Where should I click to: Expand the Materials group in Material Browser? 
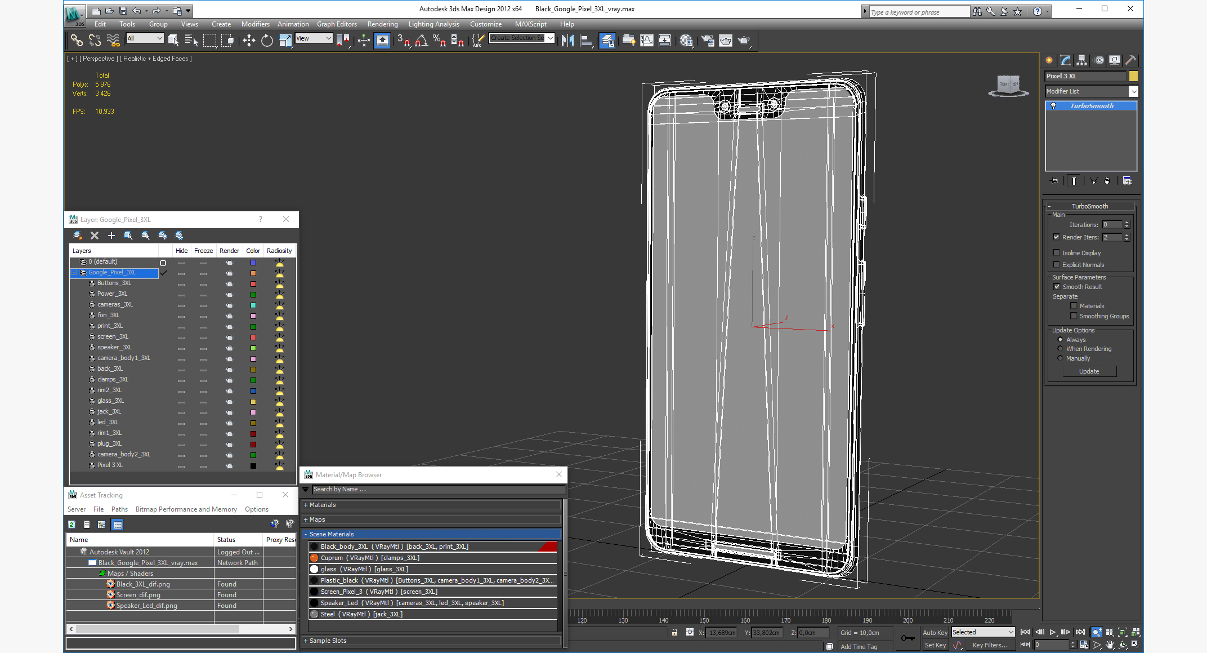431,505
